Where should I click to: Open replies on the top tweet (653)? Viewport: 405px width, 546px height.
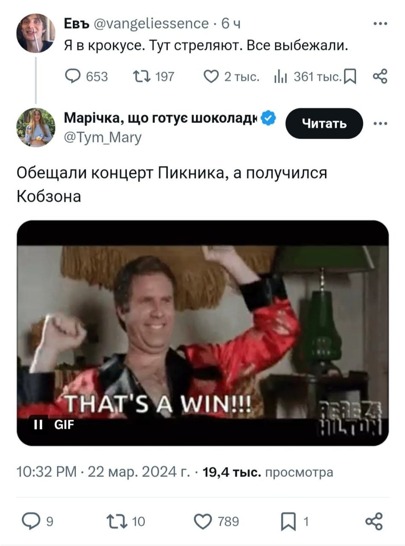click(x=86, y=77)
